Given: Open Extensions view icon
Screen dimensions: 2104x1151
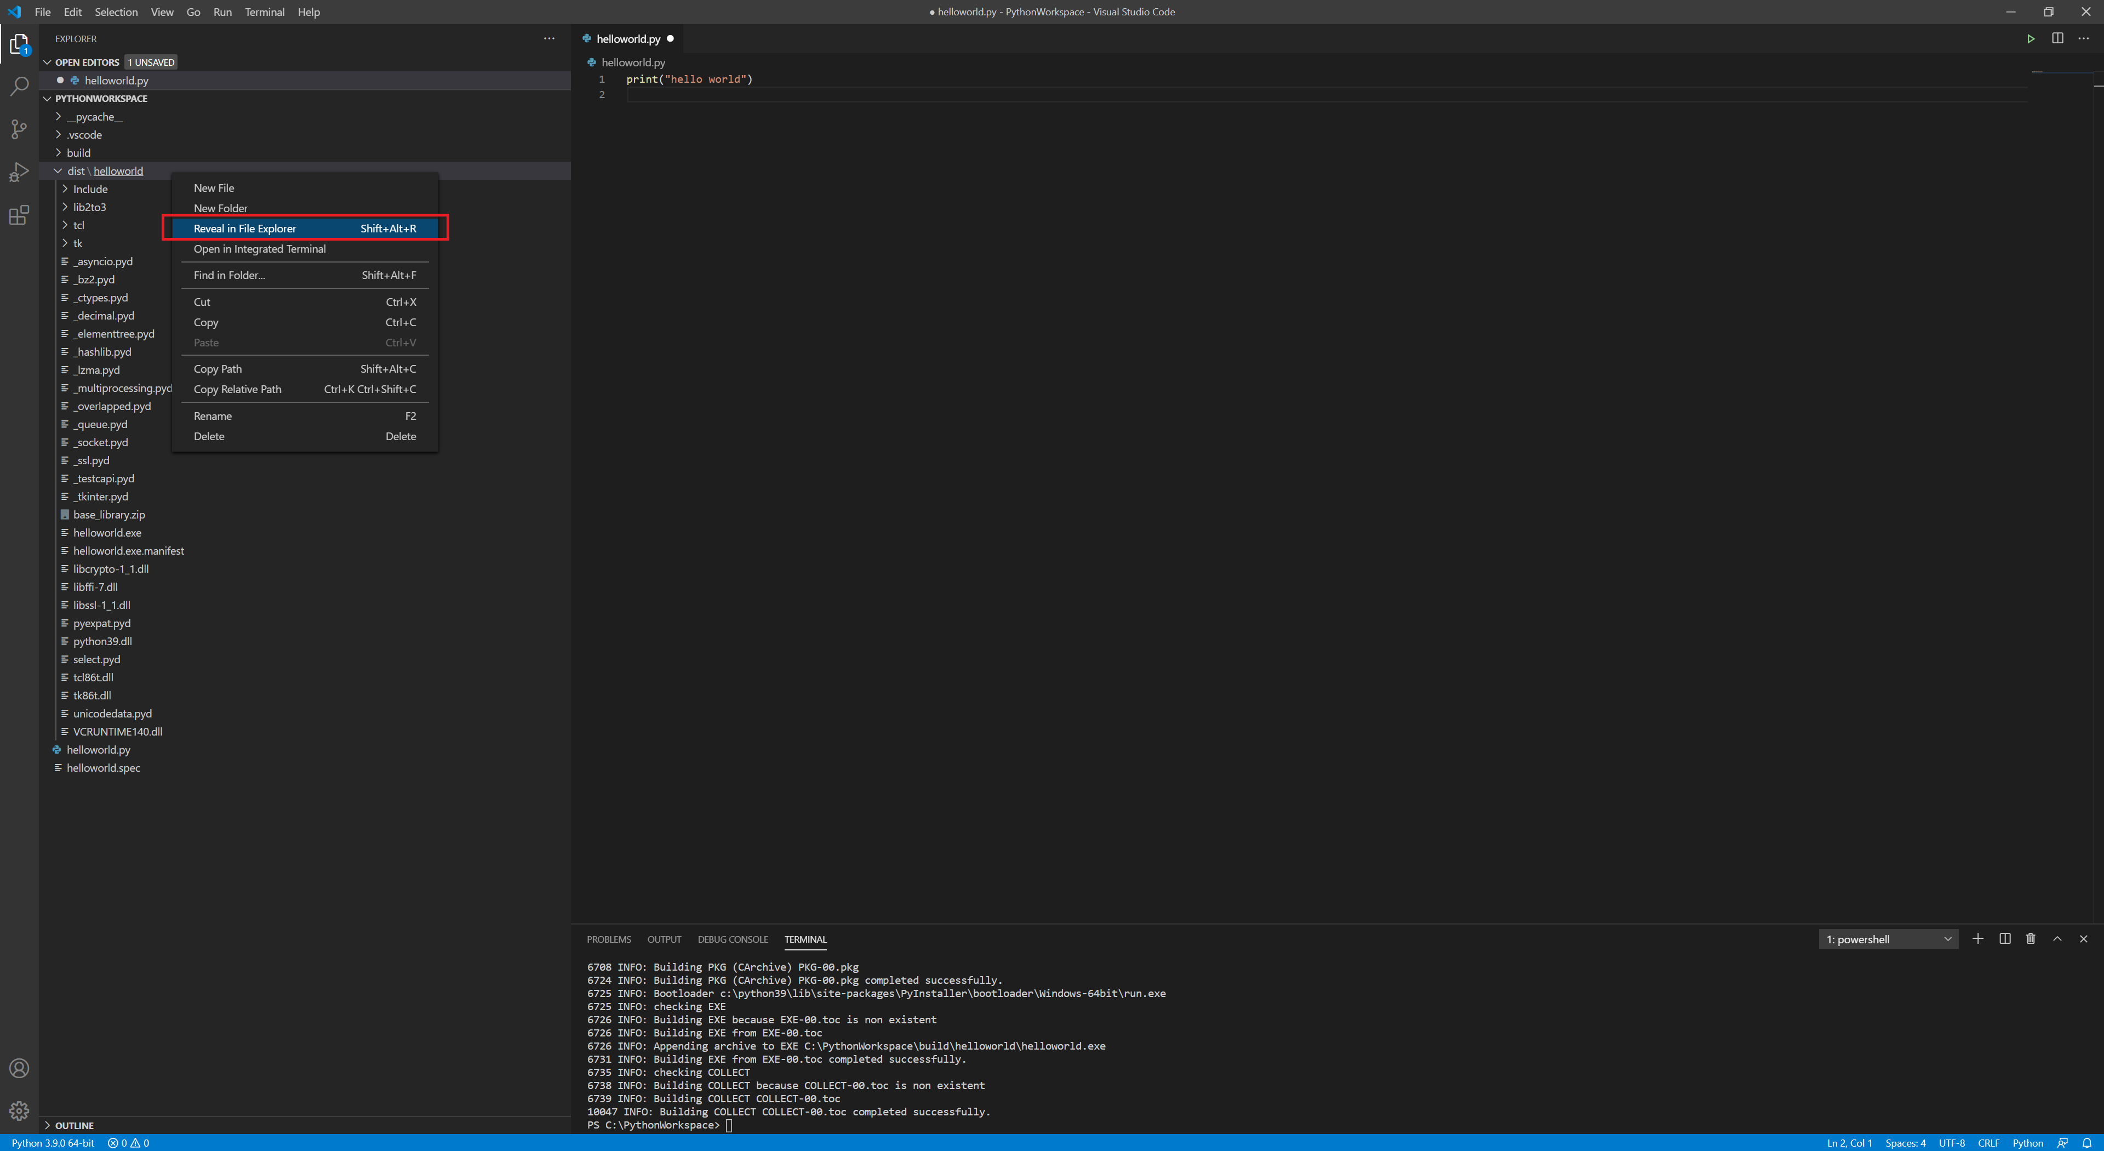Looking at the screenshot, I should pos(19,215).
